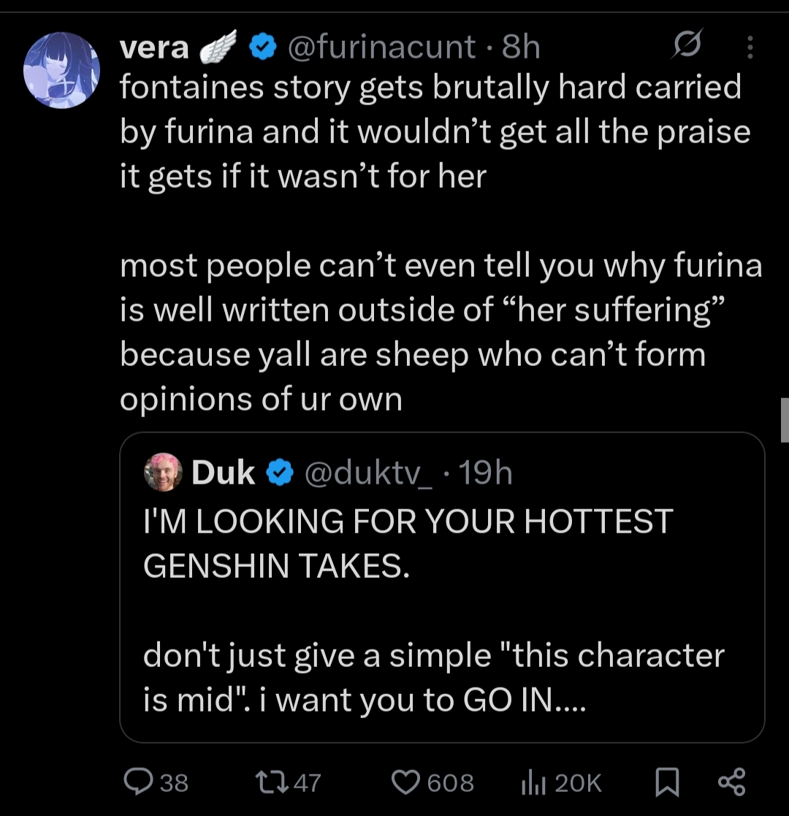Open vera's display name
Screen dimensions: 789x816
click(x=154, y=48)
